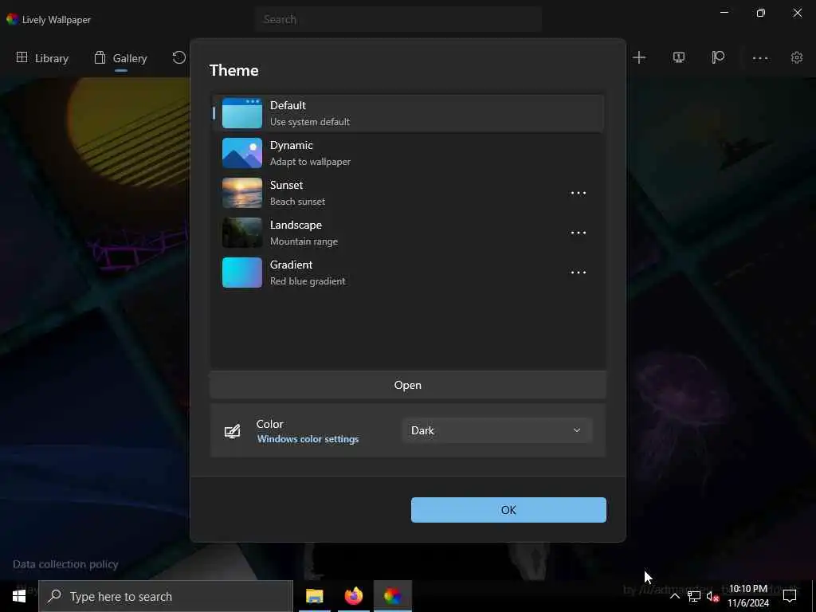Click the Lively Wallpaper app logo
The height and width of the screenshot is (612, 816).
(x=13, y=19)
